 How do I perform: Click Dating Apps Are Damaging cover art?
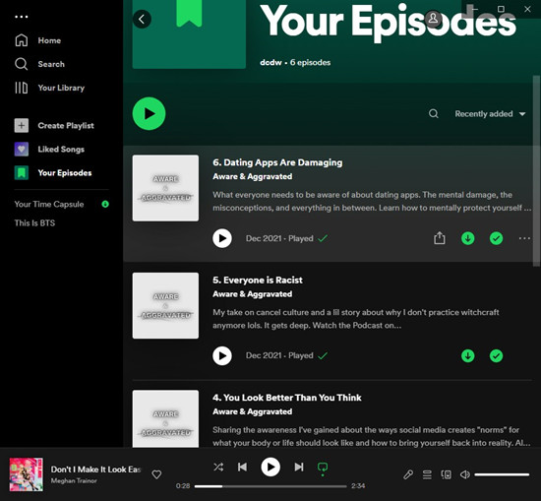pos(165,188)
